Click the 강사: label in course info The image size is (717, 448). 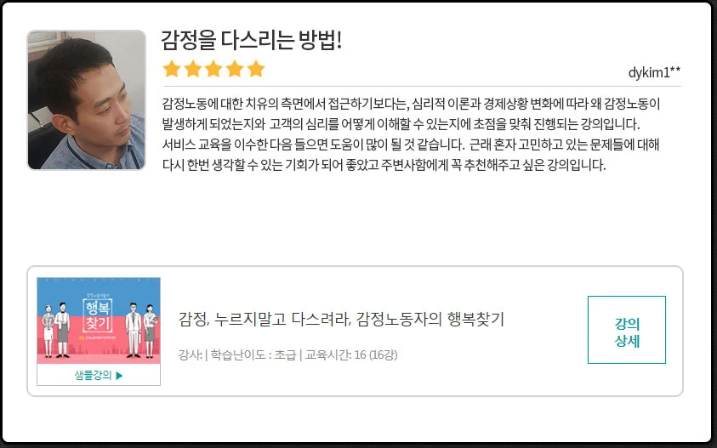191,354
